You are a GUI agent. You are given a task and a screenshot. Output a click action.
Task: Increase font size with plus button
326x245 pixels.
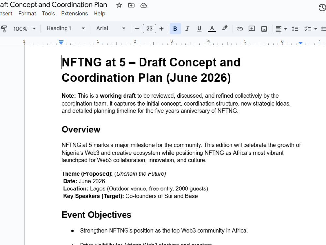[162, 29]
